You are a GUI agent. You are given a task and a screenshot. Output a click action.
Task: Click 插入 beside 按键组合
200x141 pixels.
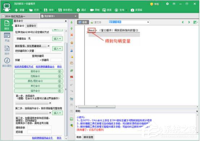[x=58, y=39]
